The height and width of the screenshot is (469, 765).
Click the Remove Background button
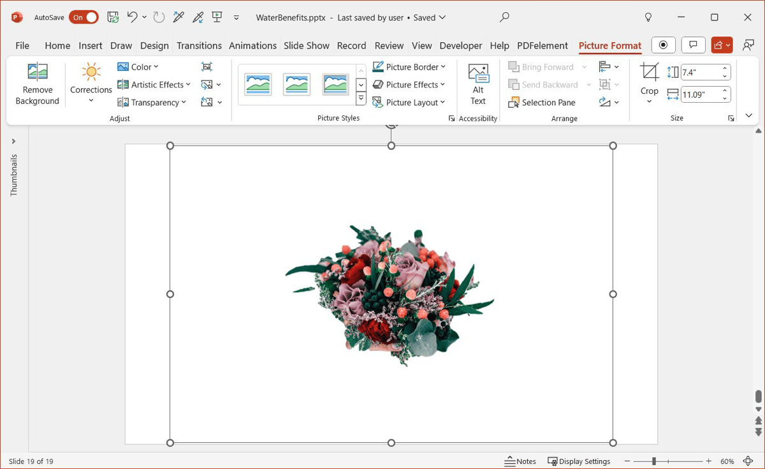[x=38, y=84]
